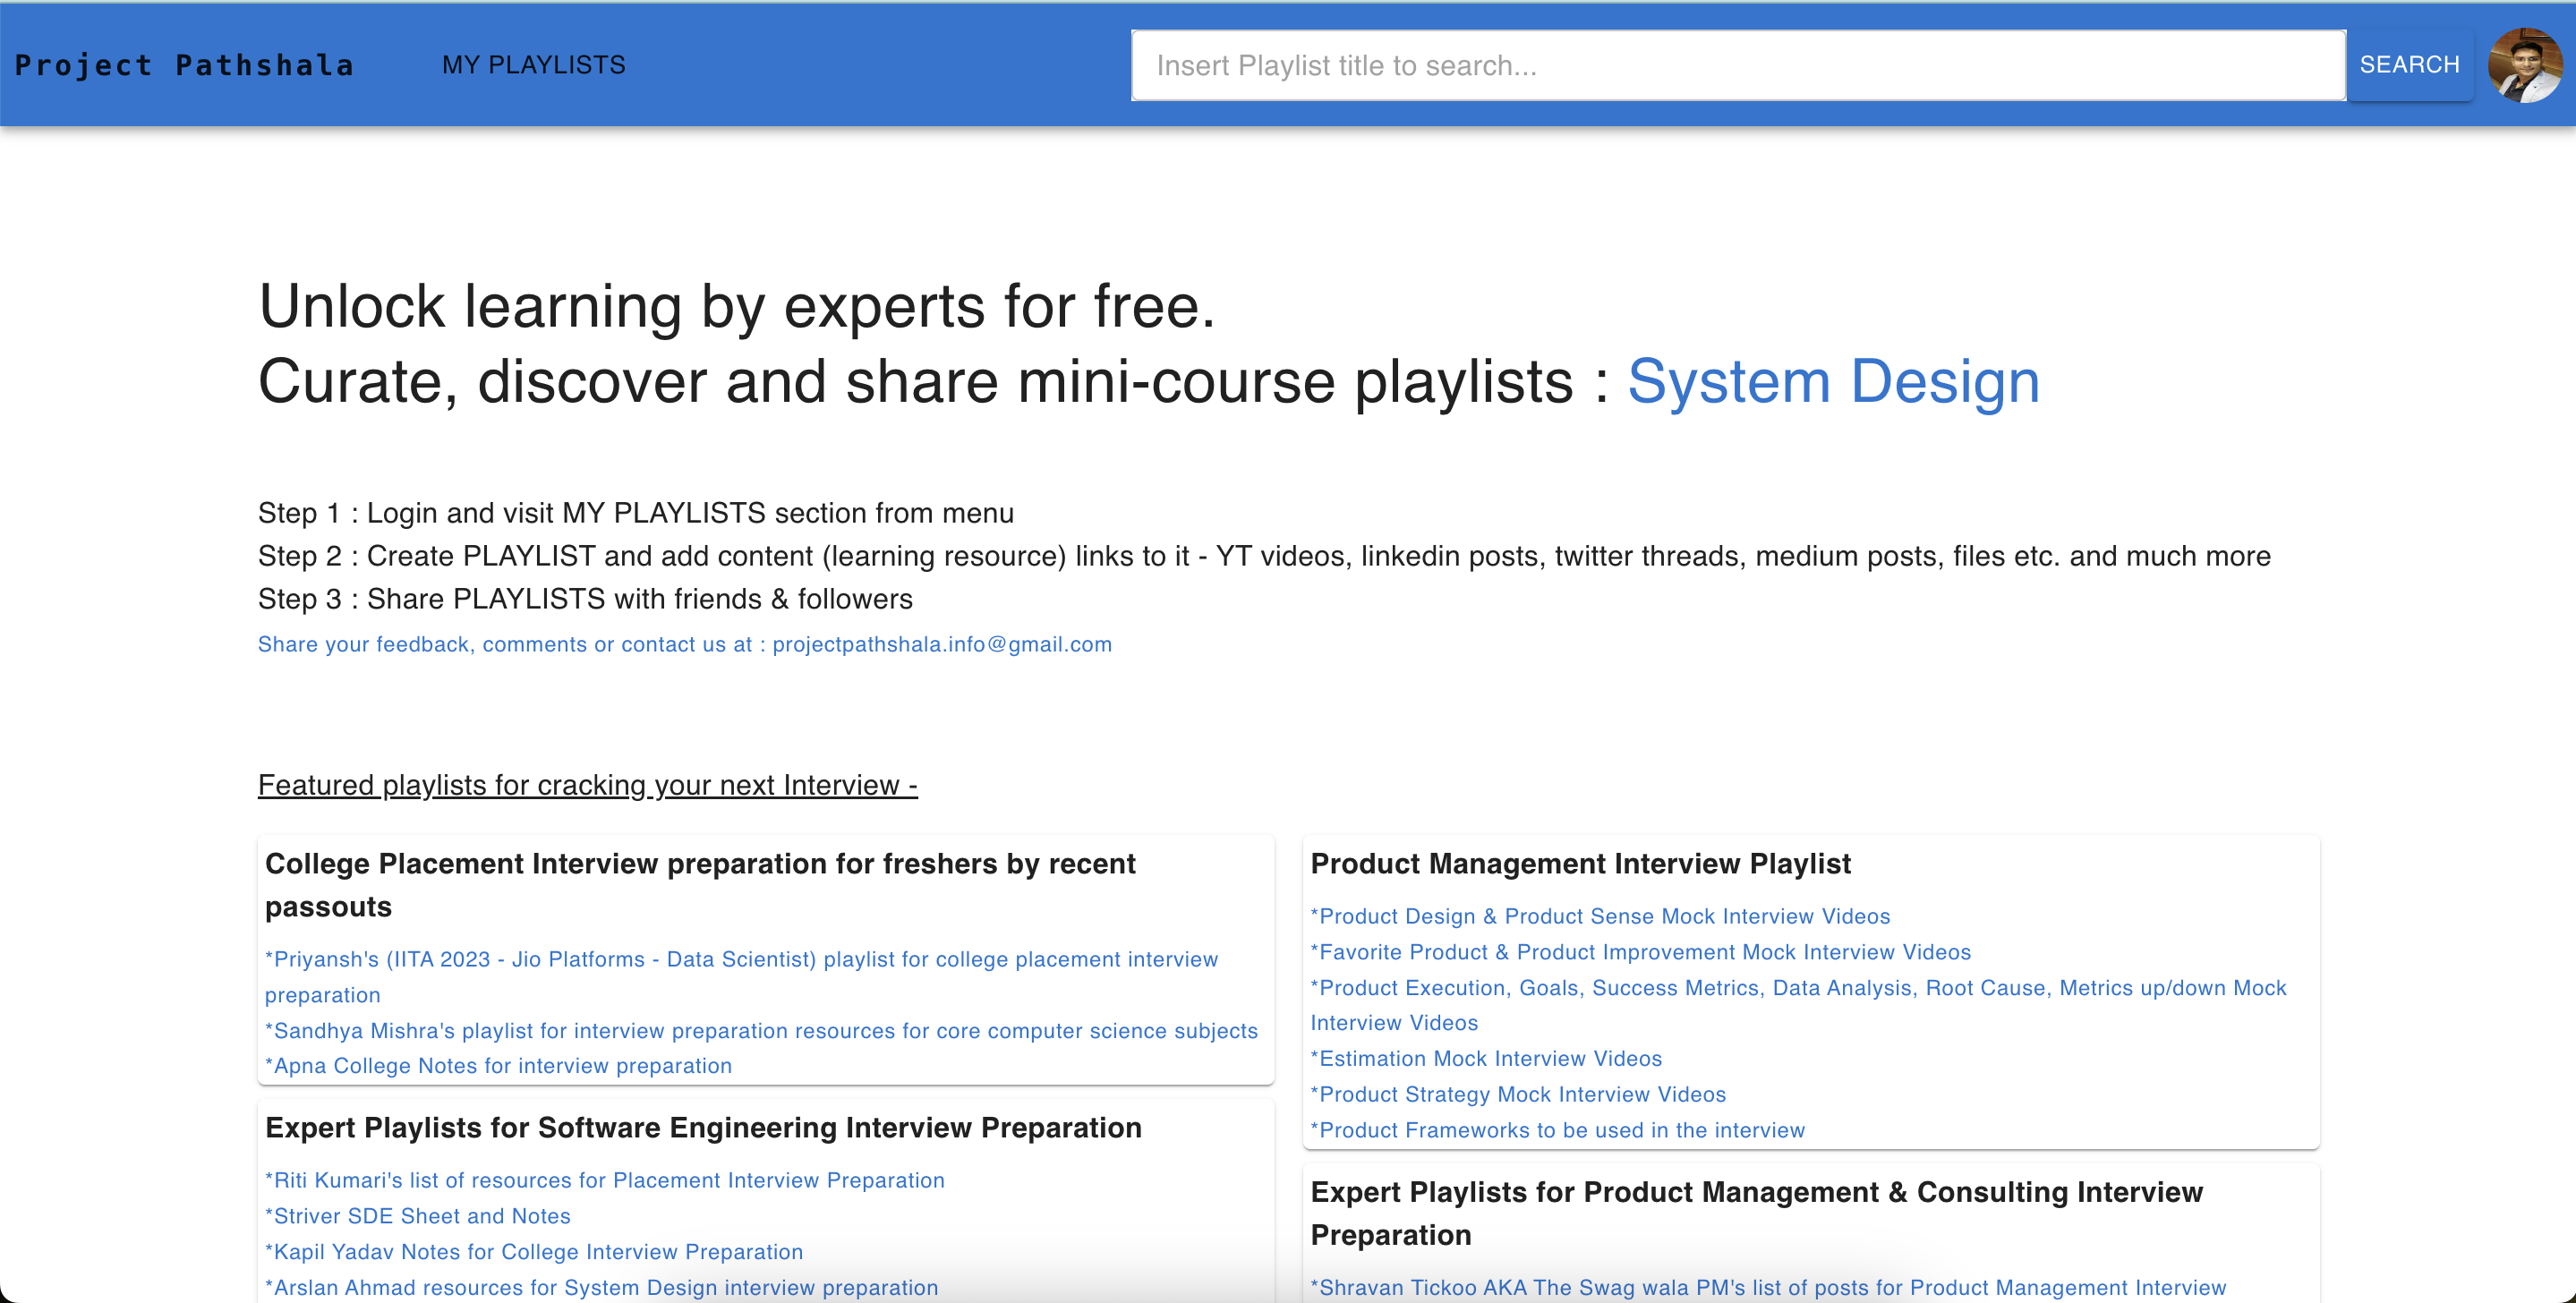Open Striver SDE Sheet and Notes

418,1216
